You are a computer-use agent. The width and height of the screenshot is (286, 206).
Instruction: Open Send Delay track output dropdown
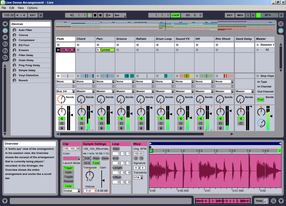pos(244,91)
